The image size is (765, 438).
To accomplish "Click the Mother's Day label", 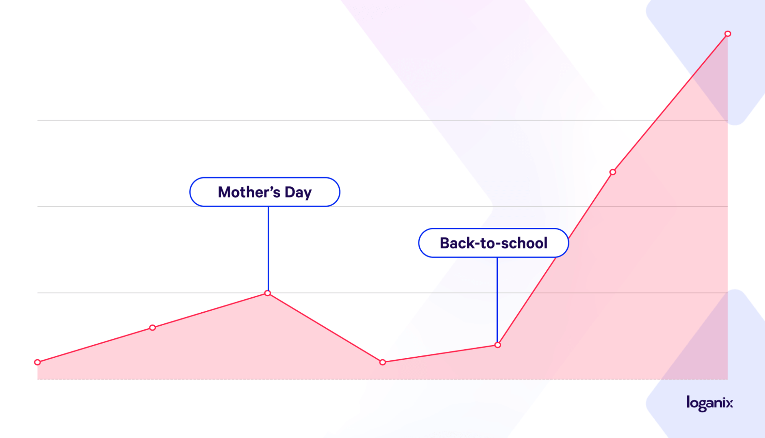I will pos(265,192).
